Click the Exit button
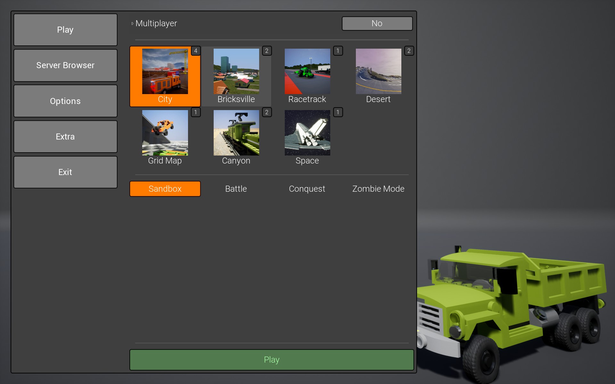Screen dimensions: 615x384 point(65,172)
